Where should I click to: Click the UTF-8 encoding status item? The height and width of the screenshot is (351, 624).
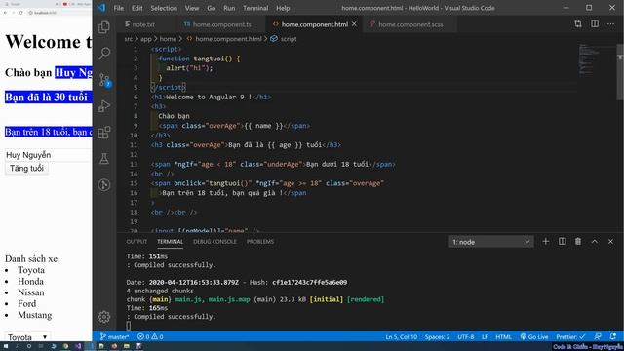pos(466,337)
